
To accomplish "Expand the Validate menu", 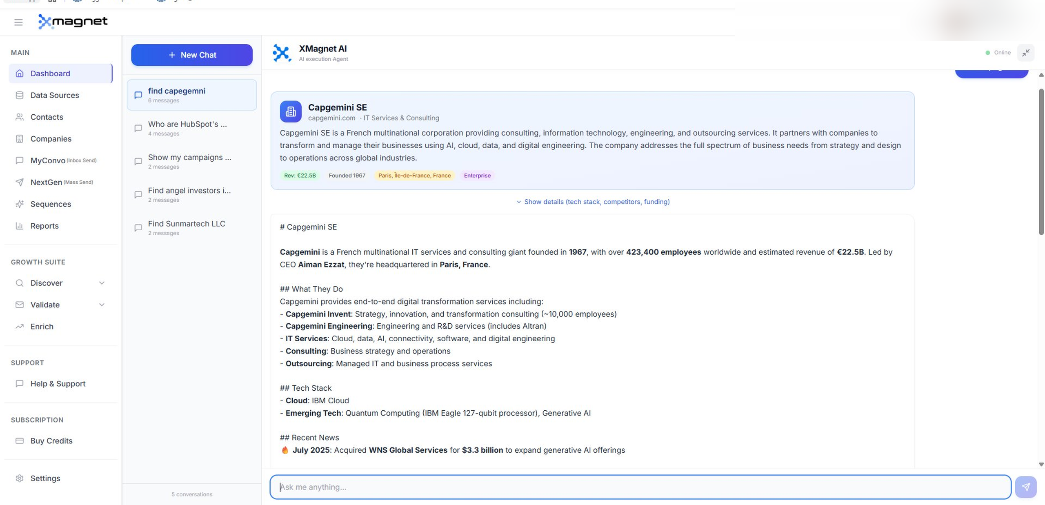I will coord(44,305).
